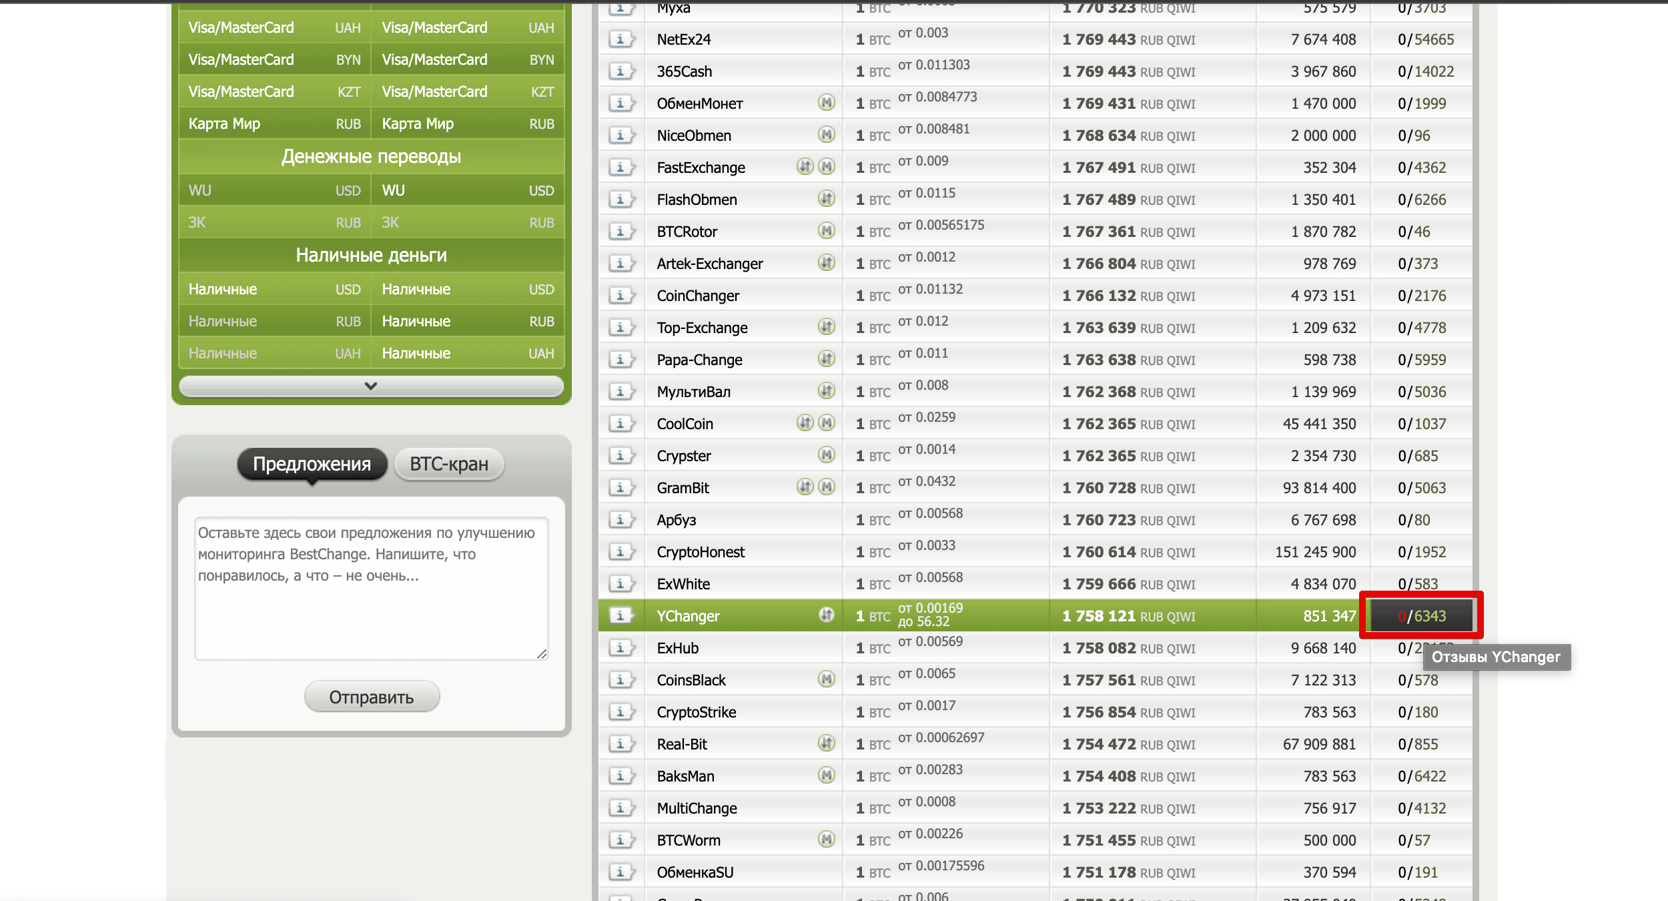Select give Наличные USD
The width and height of the screenshot is (1668, 901).
click(x=274, y=290)
